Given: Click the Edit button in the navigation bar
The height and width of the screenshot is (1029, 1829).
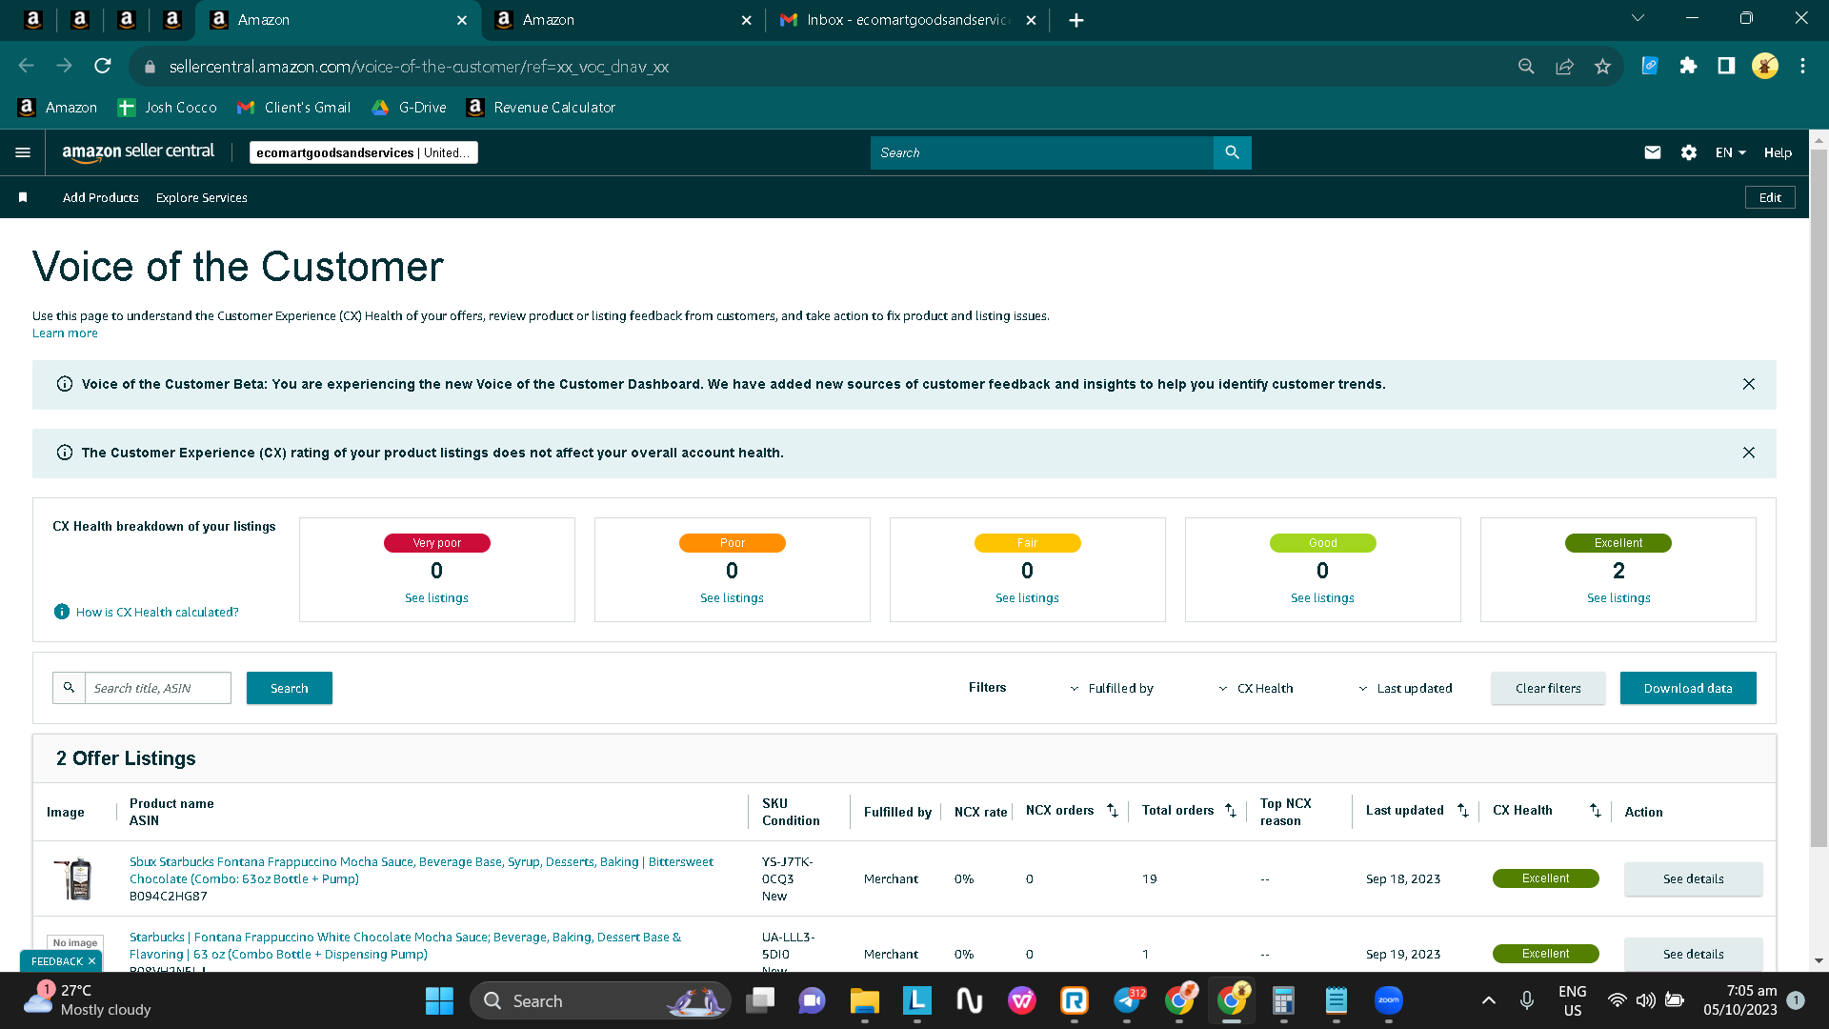Looking at the screenshot, I should [1770, 197].
